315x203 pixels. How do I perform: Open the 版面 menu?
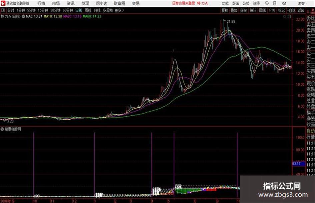(x=236, y=3)
